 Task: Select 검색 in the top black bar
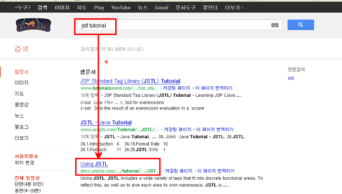tap(42, 8)
